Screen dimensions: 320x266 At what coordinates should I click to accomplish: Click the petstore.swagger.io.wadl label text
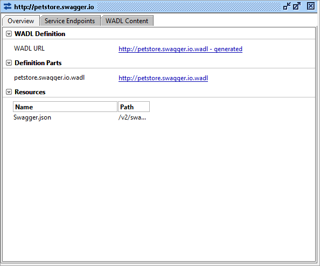(x=49, y=78)
